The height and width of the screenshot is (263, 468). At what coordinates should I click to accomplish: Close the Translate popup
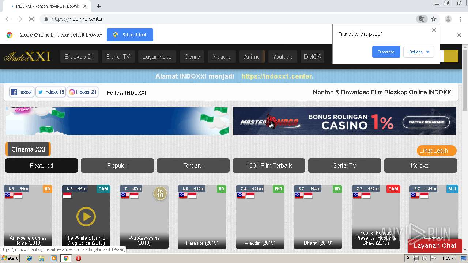click(434, 30)
